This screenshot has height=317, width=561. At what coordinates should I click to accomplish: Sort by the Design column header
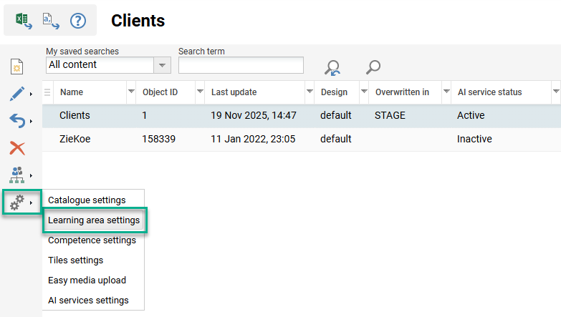pyautogui.click(x=334, y=92)
